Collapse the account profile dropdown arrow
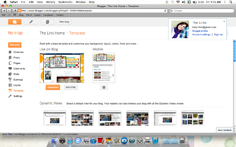Image resolution: width=236 pixels, height=147 pixels. (x=224, y=21)
